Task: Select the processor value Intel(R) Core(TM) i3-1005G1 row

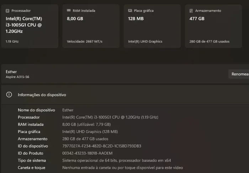Action: click(110, 117)
